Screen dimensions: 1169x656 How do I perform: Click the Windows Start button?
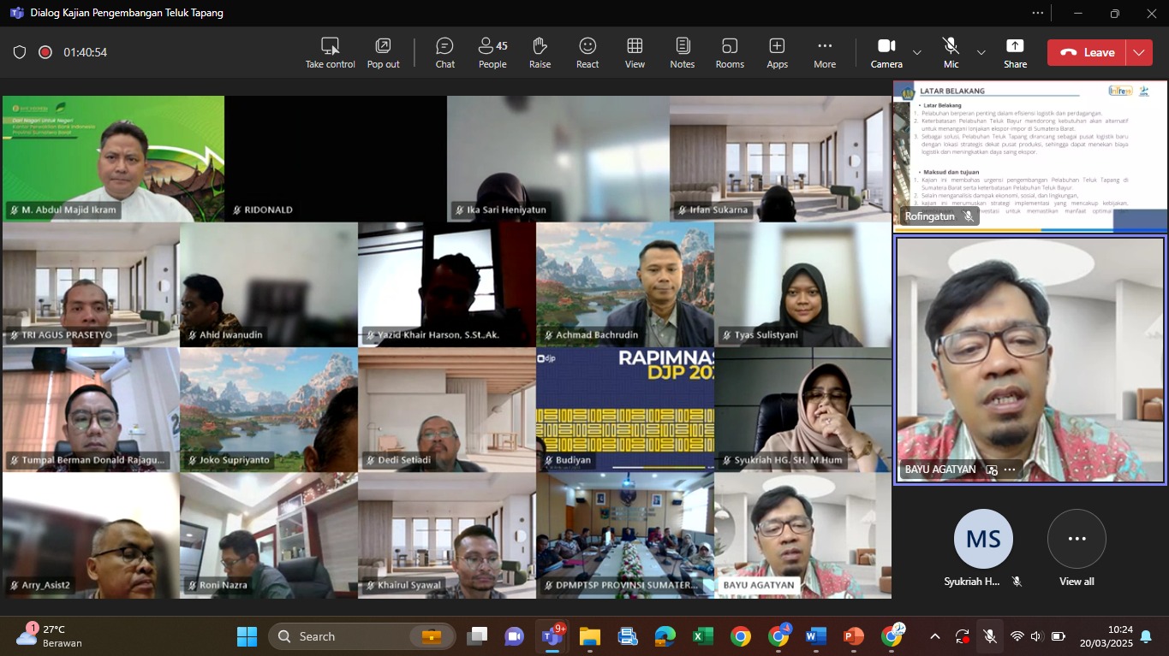coord(247,636)
